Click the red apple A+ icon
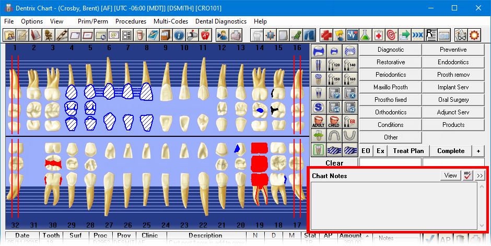 205,35
